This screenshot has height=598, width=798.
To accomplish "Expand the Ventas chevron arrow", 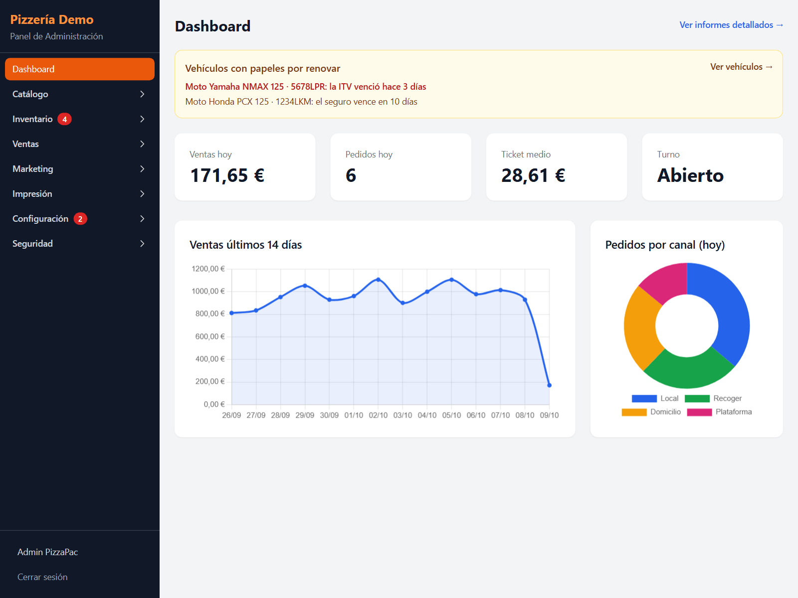I will 142,144.
